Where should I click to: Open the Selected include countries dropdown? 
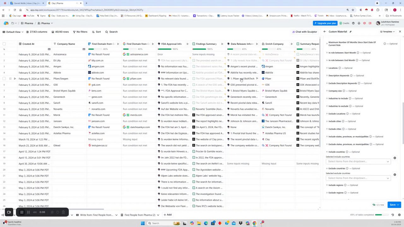coord(358,161)
